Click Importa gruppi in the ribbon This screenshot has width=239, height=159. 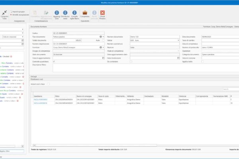(x=18, y=12)
